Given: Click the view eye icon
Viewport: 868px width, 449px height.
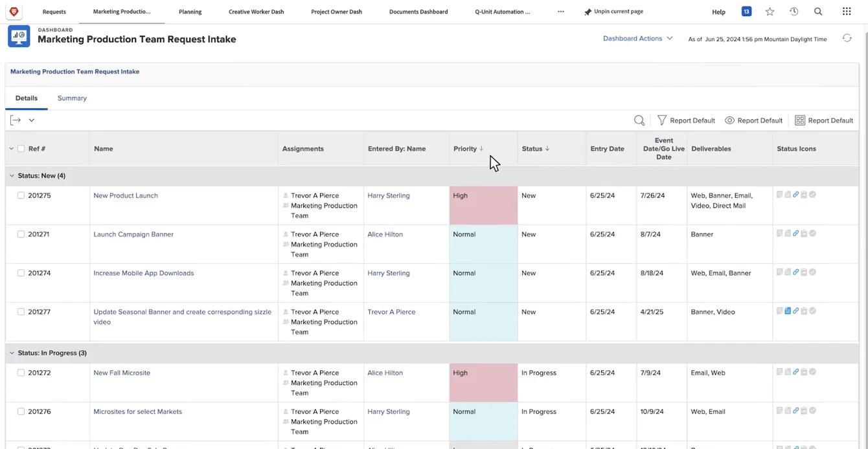Looking at the screenshot, I should click(729, 120).
